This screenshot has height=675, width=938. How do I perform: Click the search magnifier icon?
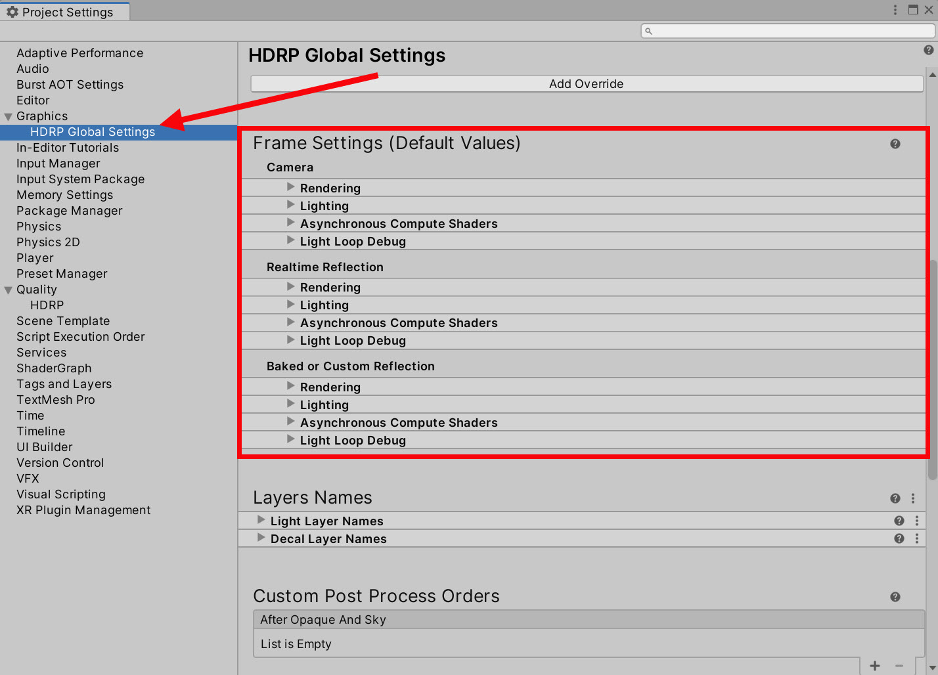pyautogui.click(x=648, y=31)
